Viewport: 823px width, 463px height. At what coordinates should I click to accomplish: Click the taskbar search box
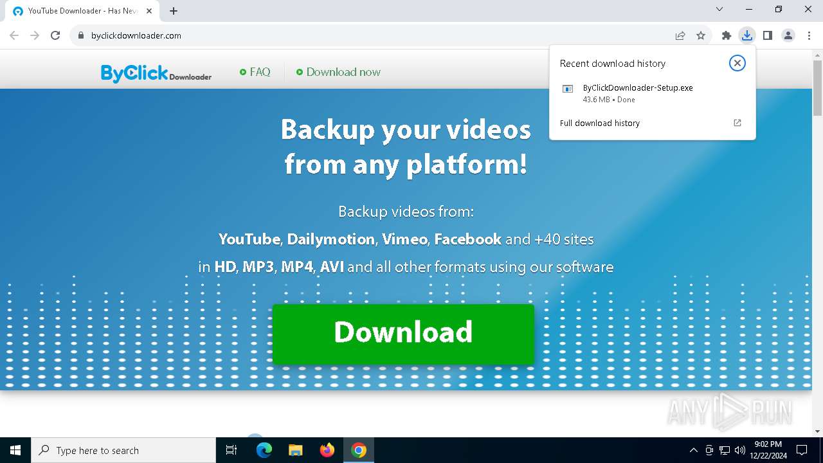[123, 450]
